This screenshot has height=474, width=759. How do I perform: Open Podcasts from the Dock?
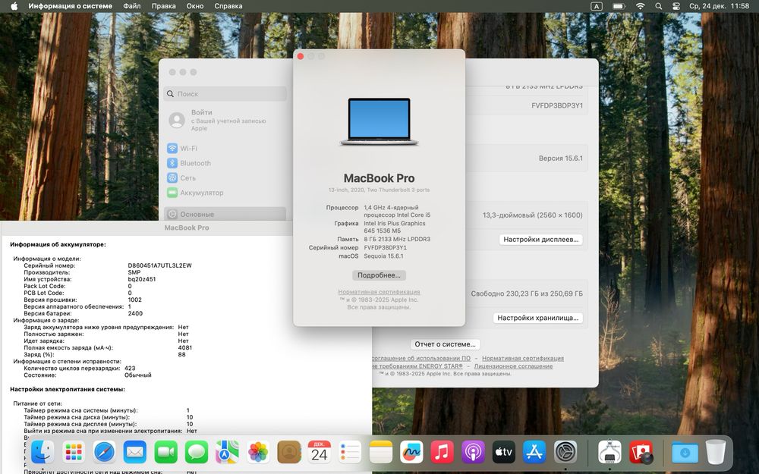click(473, 452)
